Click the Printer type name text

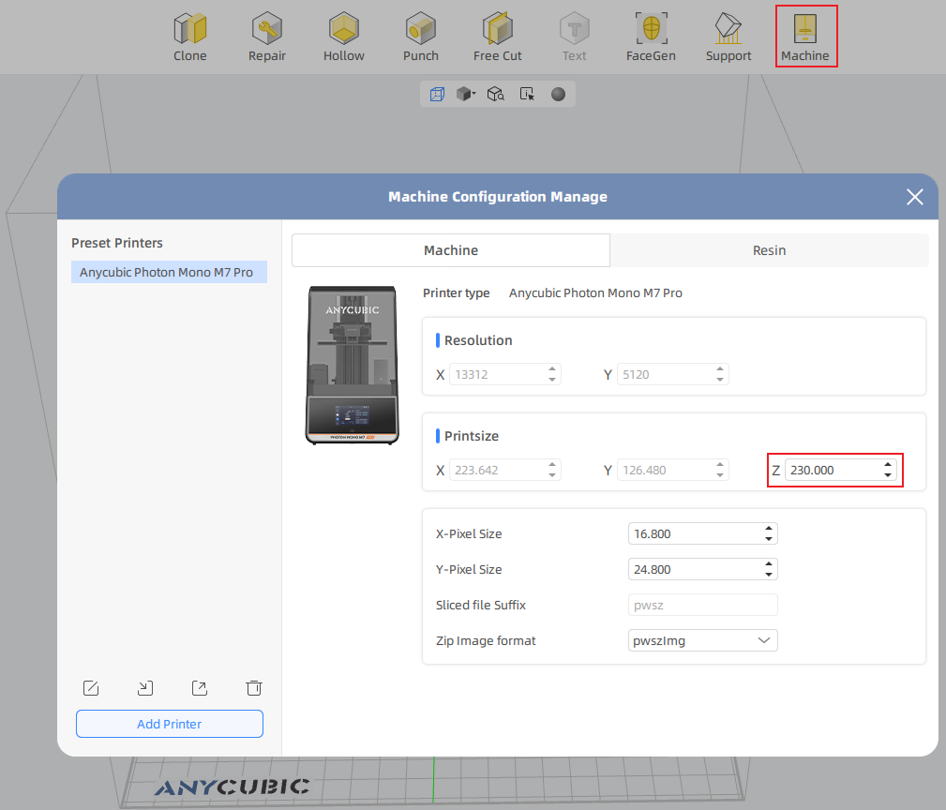point(595,293)
